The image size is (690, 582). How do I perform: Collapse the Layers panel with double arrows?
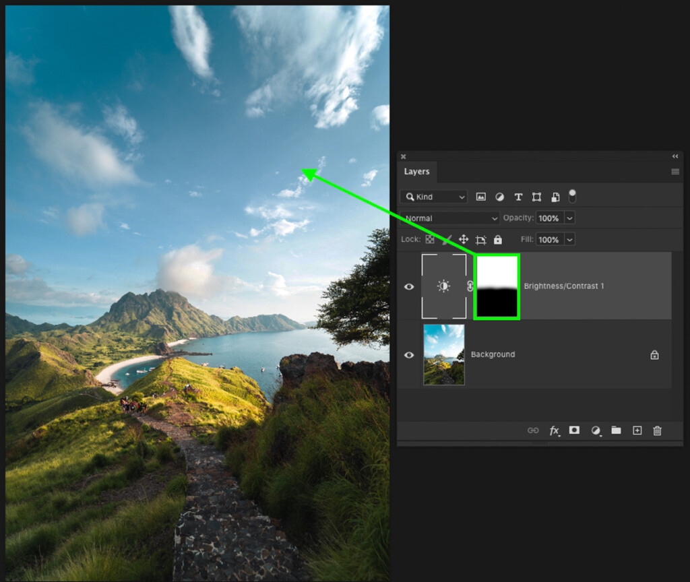675,156
